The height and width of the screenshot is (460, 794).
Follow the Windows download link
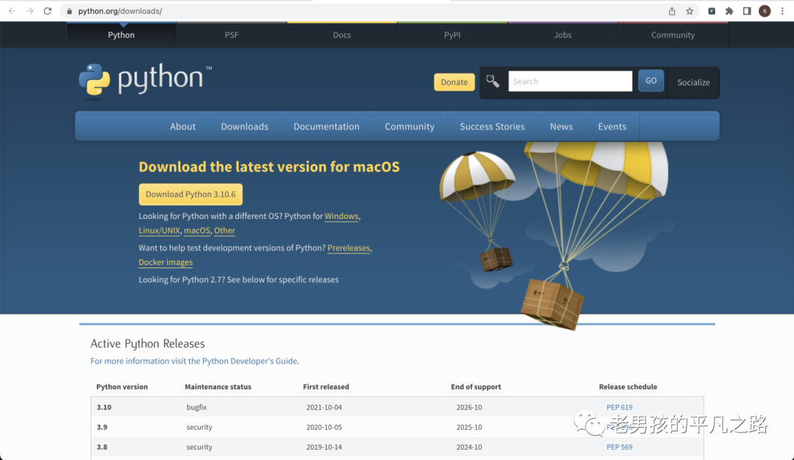click(341, 216)
